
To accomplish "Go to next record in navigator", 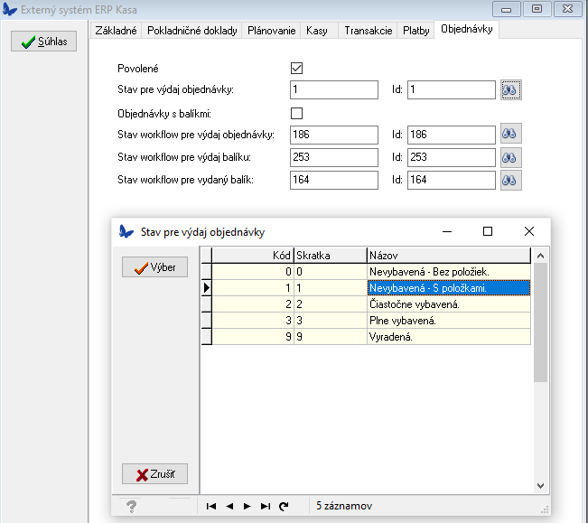I will 247,506.
